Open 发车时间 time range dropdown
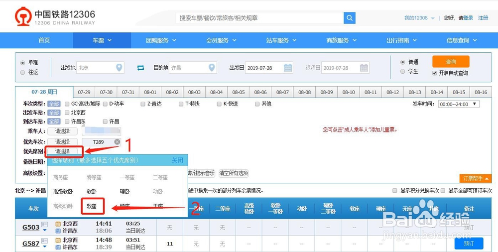498x252 pixels. [459, 104]
